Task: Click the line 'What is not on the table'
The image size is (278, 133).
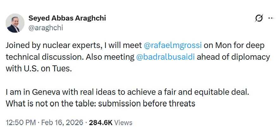Action: (100, 103)
